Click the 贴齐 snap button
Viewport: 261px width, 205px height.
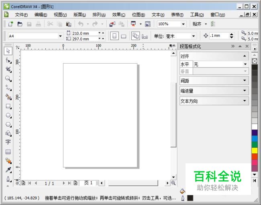point(197,24)
